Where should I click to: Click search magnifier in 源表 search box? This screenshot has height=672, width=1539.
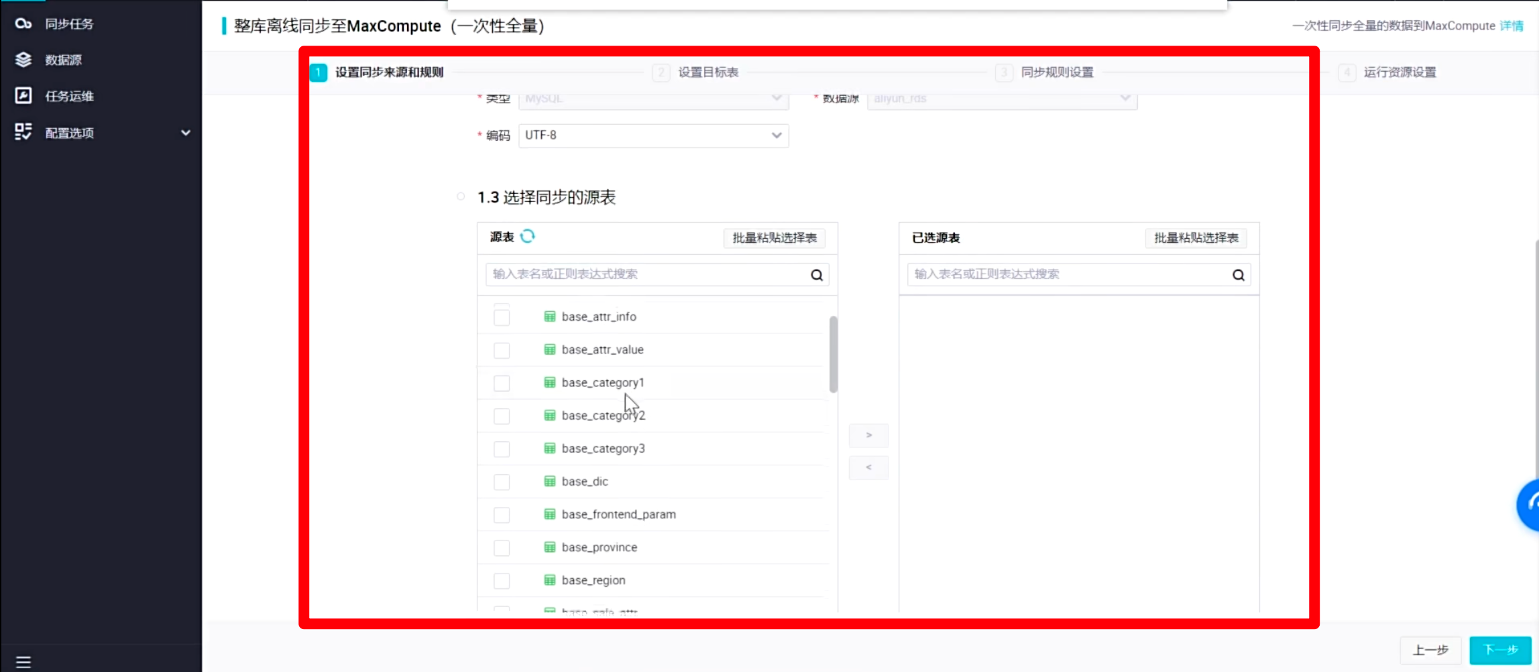pos(817,275)
